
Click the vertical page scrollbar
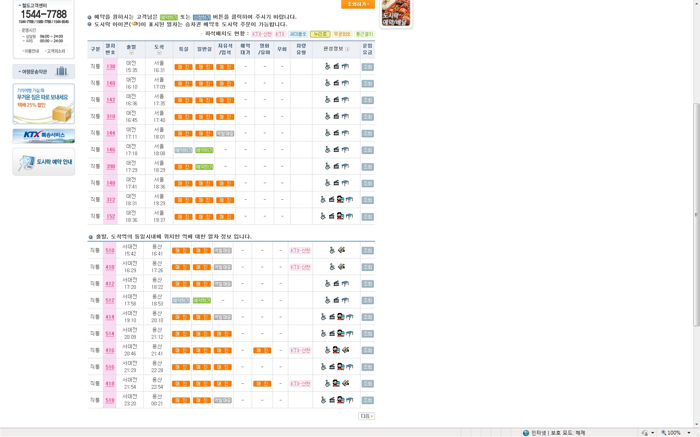pos(696,214)
